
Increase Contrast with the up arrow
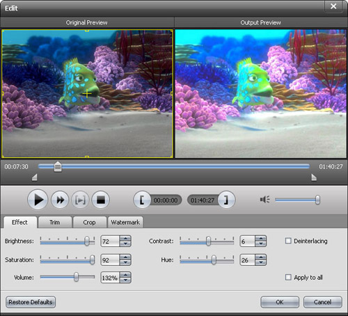click(x=261, y=238)
